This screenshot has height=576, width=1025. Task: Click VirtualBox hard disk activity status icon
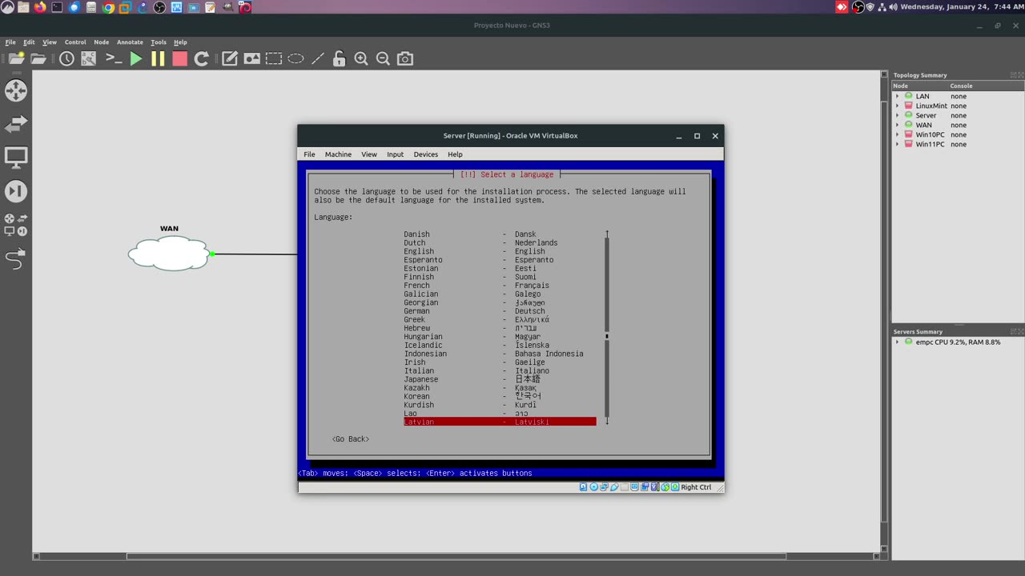(x=583, y=487)
